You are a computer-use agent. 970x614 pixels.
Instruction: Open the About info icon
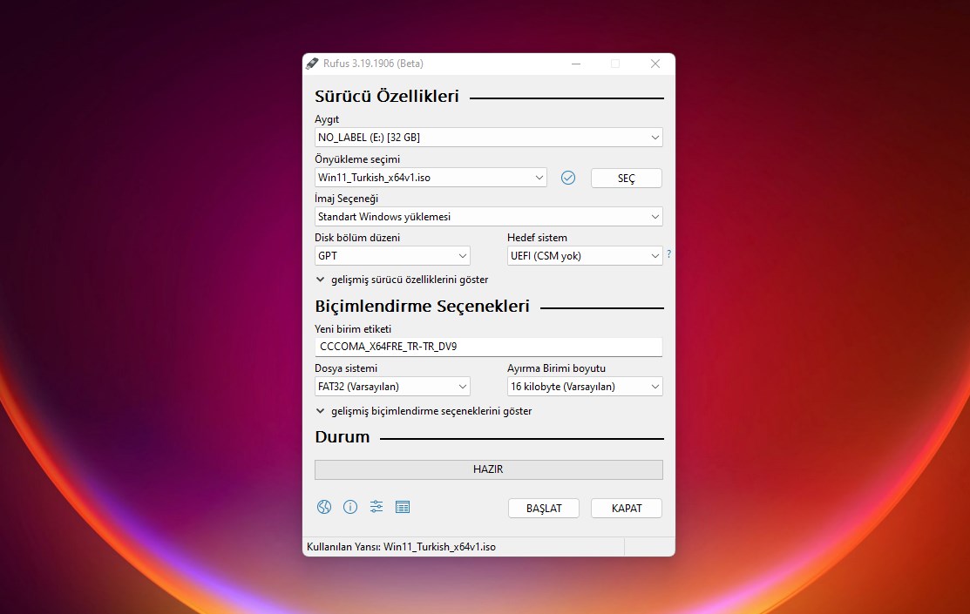pos(350,507)
